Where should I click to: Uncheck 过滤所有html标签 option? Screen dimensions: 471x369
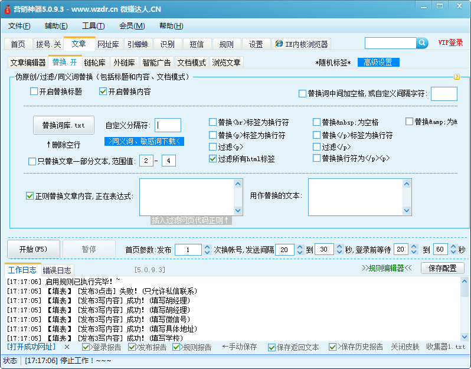213,159
